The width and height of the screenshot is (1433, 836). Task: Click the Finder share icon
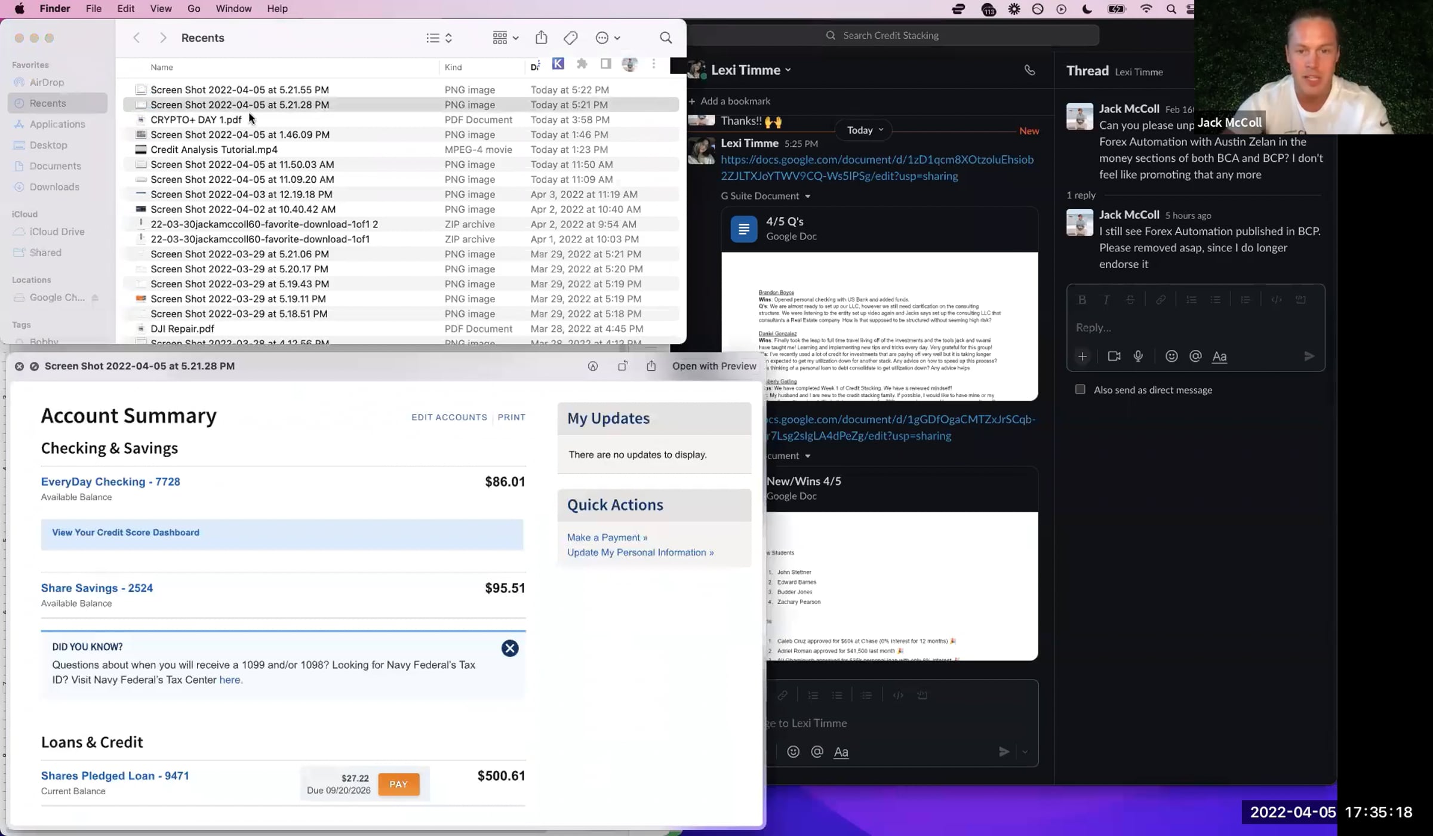[541, 38]
